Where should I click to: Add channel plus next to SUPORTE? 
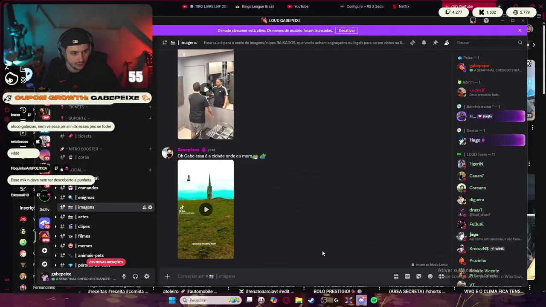tap(150, 118)
